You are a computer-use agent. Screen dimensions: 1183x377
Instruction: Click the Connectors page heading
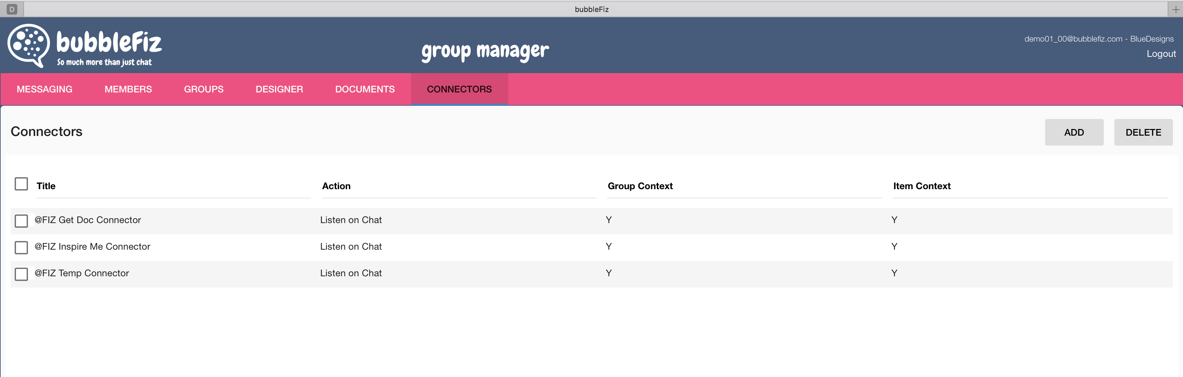click(46, 132)
